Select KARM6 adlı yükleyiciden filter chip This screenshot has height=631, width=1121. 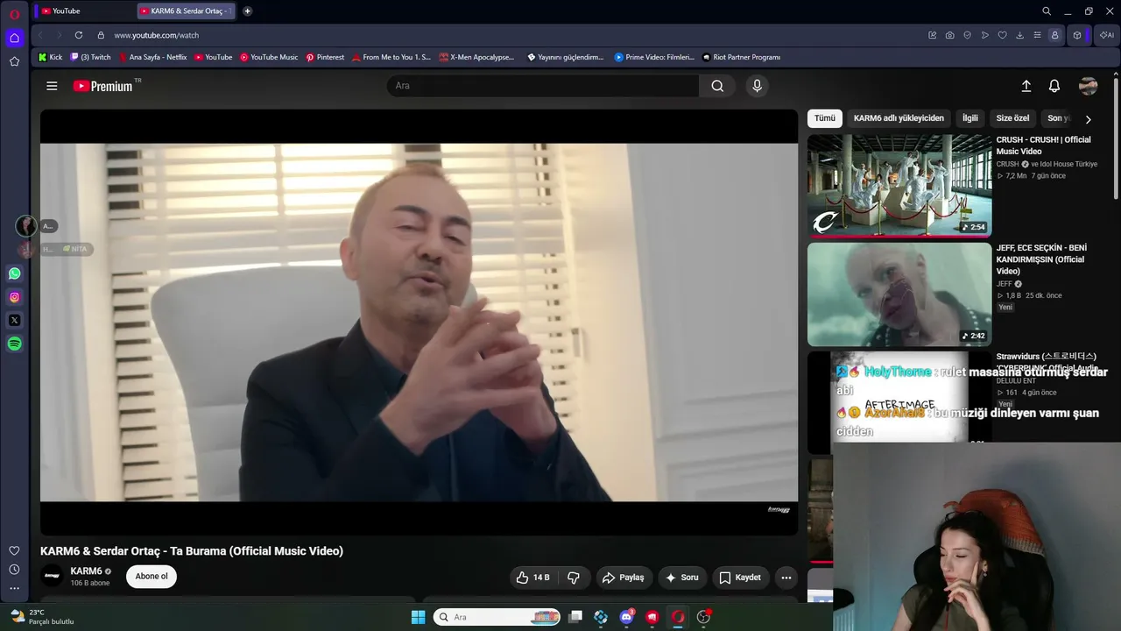point(899,118)
